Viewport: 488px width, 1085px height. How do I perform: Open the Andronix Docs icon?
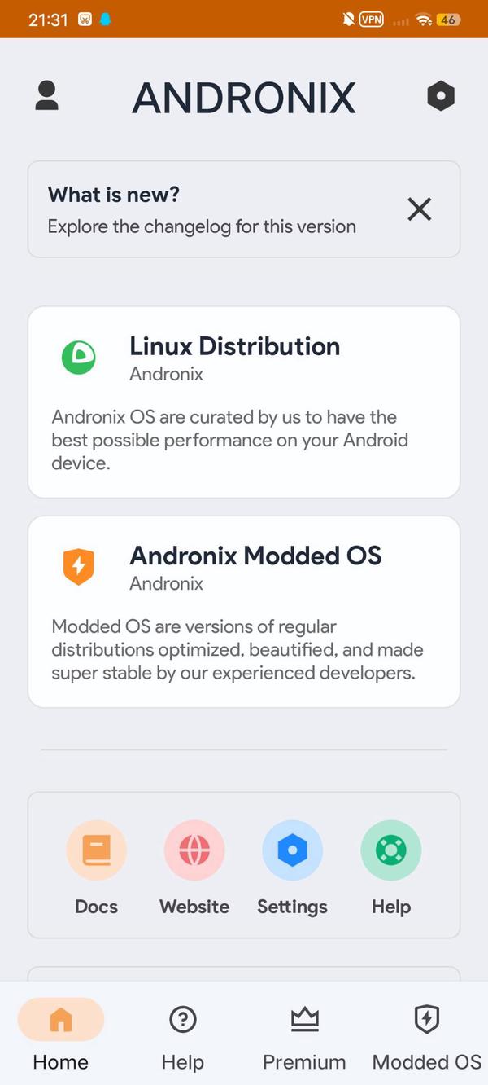click(x=96, y=850)
